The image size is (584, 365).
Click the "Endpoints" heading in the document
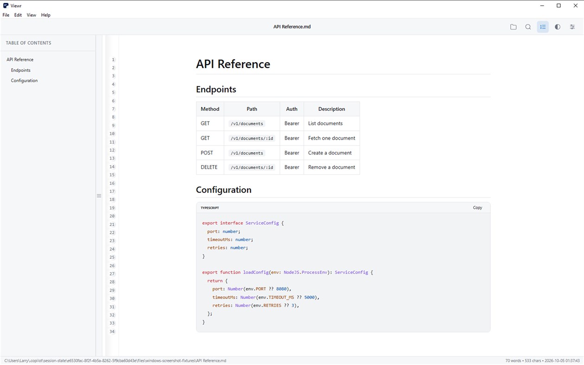click(216, 90)
